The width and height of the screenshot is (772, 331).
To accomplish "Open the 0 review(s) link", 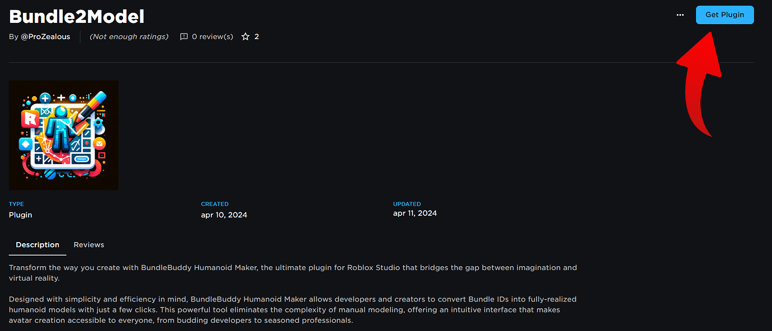I will pos(211,36).
